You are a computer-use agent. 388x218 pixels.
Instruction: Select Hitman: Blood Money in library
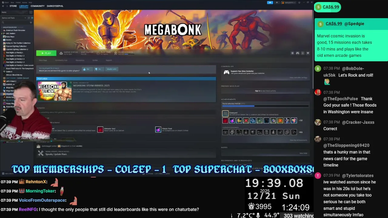point(14,75)
